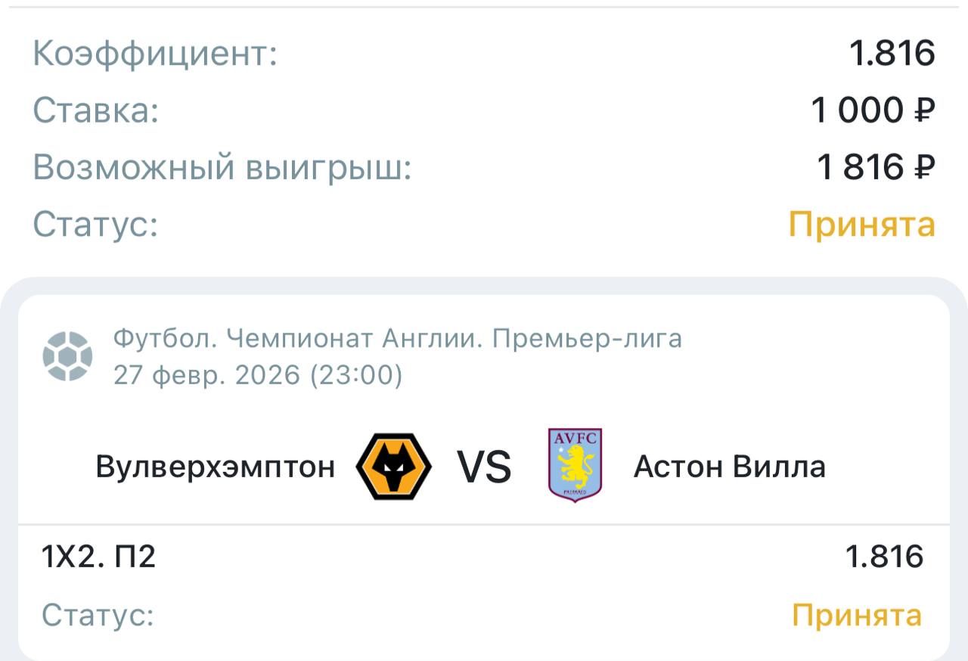
Task: Tap the Принята status in event card
Action: (x=856, y=615)
